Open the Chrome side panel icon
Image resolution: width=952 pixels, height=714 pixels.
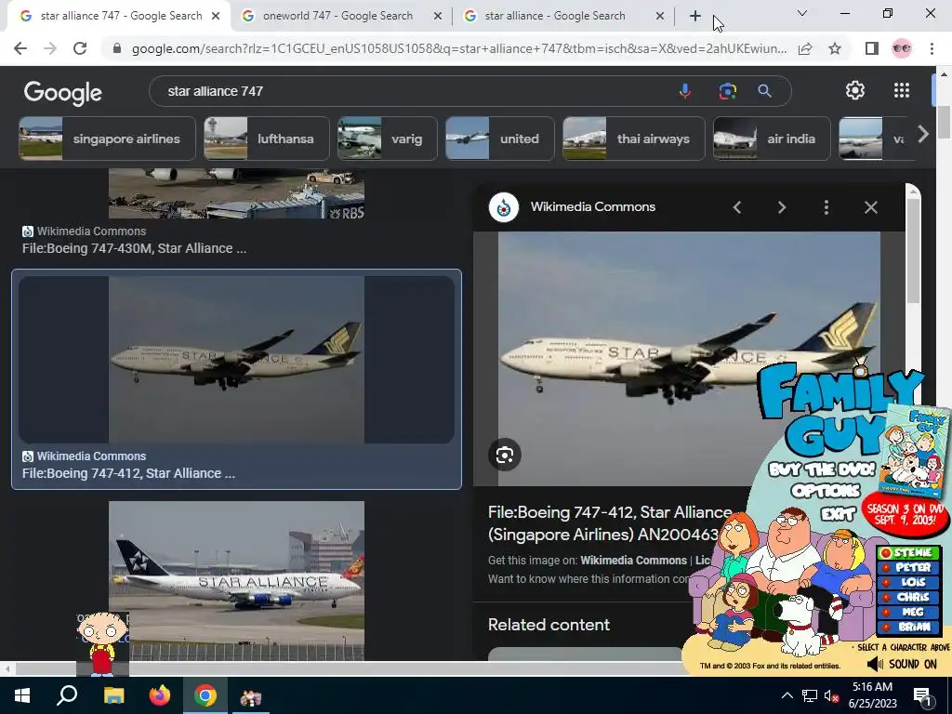click(872, 48)
